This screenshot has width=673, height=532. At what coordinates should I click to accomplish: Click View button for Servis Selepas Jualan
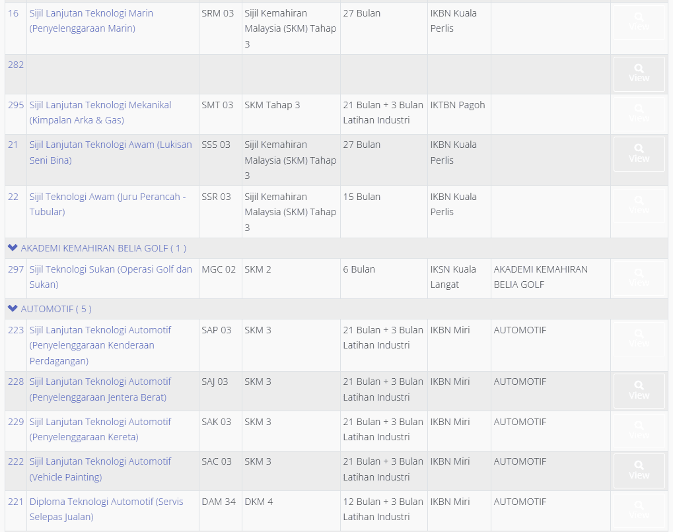[639, 510]
